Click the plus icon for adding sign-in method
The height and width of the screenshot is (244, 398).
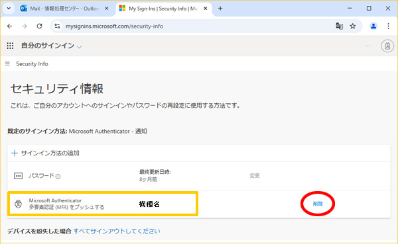pos(15,153)
